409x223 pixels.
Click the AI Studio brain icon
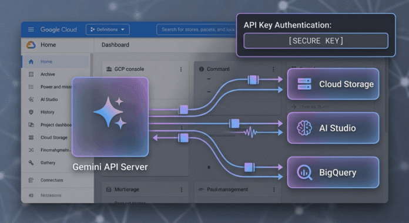point(304,128)
